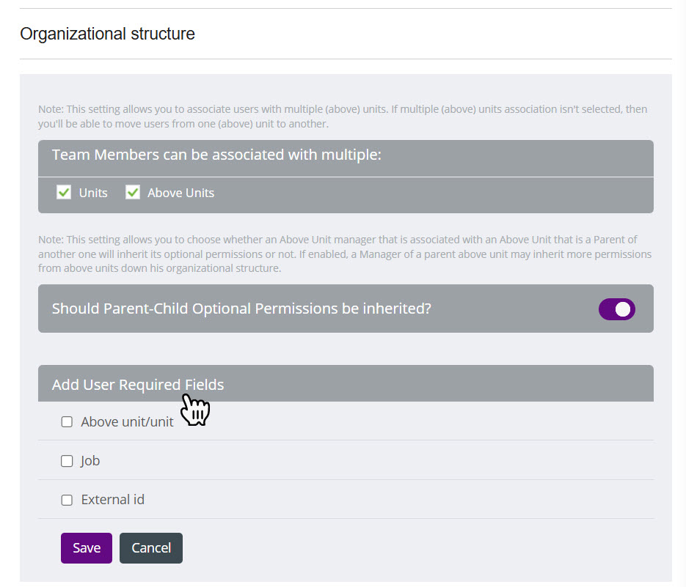Click the "Above unit/unit" field label
This screenshot has height=587, width=686.
(x=127, y=422)
